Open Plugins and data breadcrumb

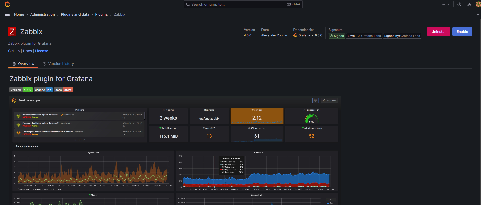pos(75,14)
